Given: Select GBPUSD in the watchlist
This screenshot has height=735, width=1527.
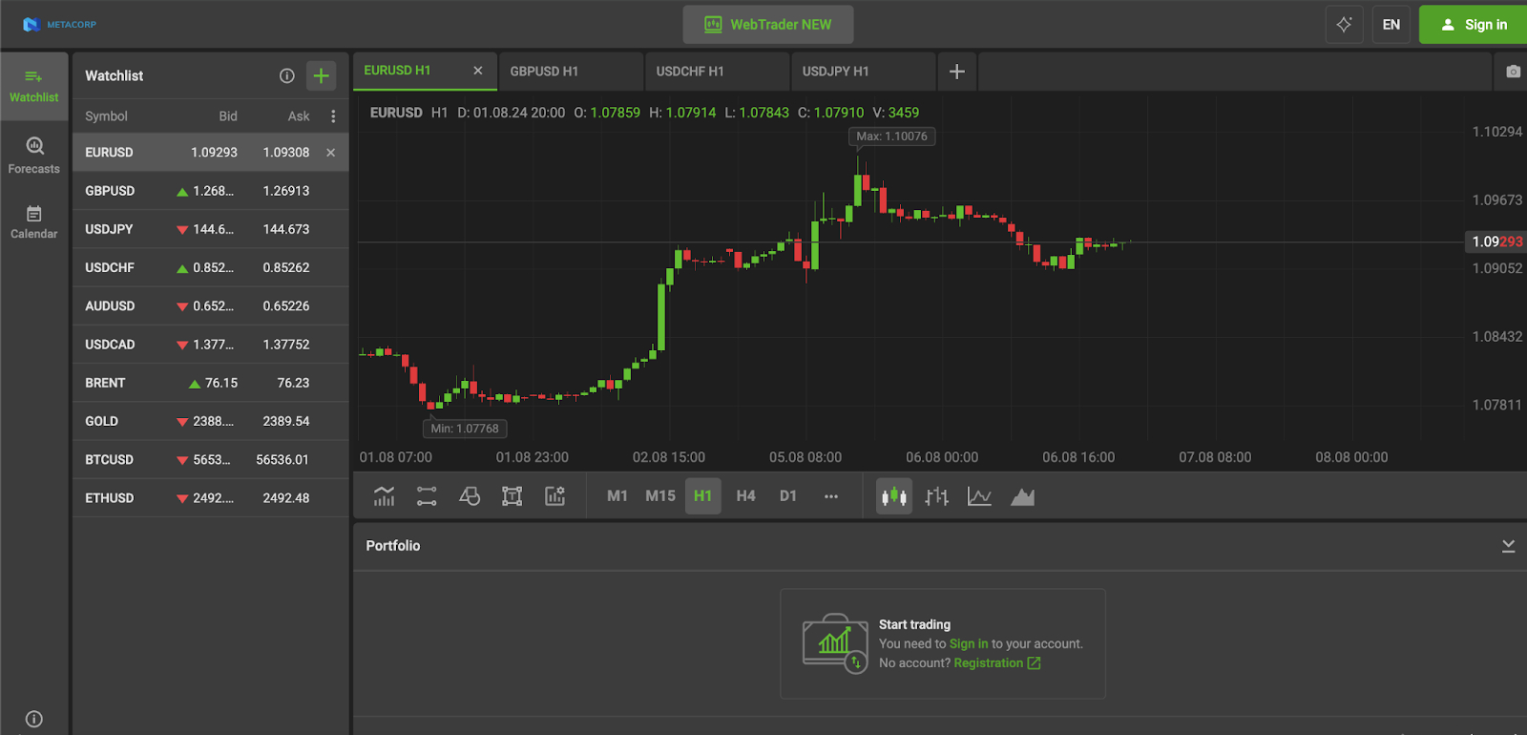Looking at the screenshot, I should click(211, 191).
